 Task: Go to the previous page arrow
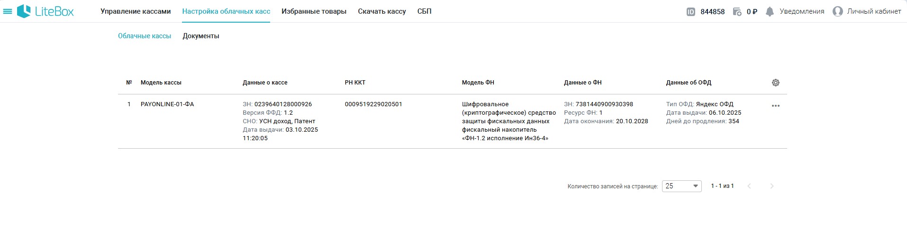(x=749, y=186)
